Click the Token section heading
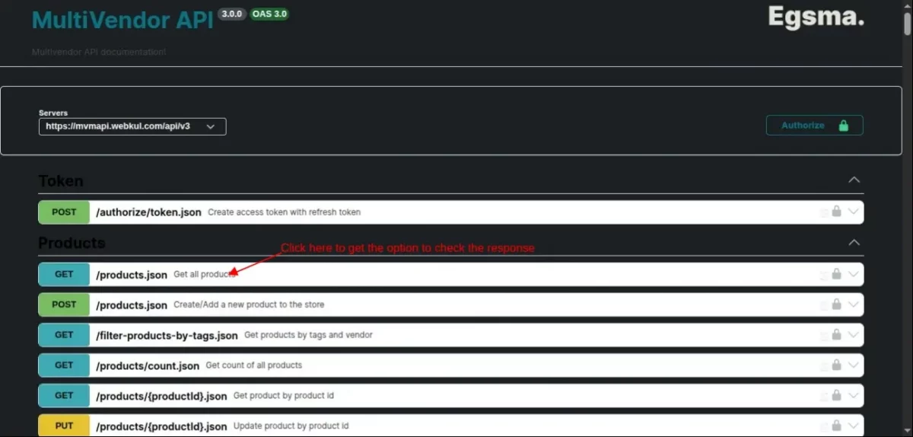Image resolution: width=913 pixels, height=437 pixels. coord(61,181)
